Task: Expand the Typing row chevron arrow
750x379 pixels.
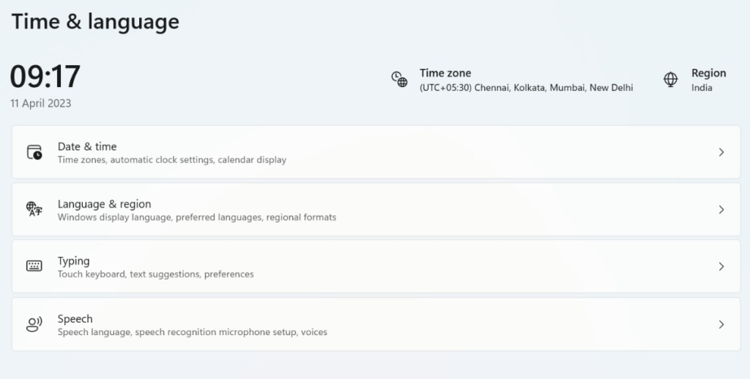Action: point(721,266)
